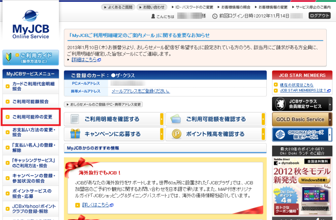
Task: Follow 詳しくはこちら link in 海外旅行でもJCB
Action: point(95,205)
